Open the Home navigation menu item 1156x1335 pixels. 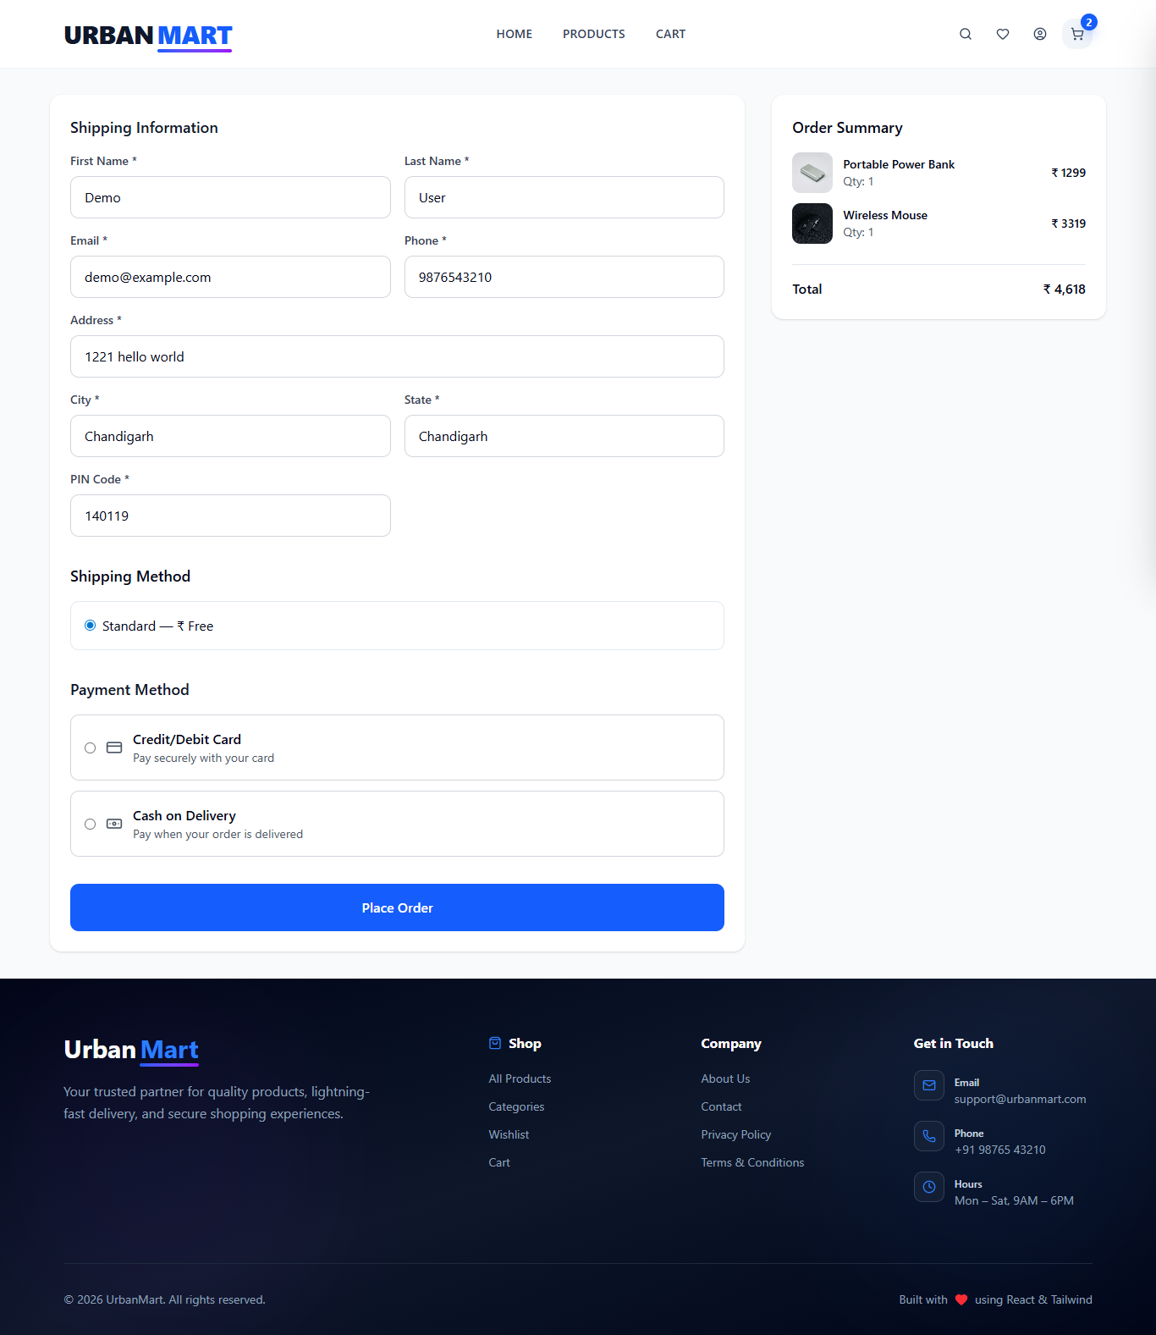pos(514,34)
